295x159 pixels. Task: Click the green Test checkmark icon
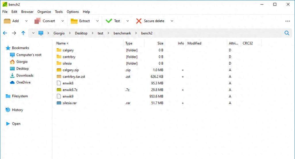click(x=109, y=21)
